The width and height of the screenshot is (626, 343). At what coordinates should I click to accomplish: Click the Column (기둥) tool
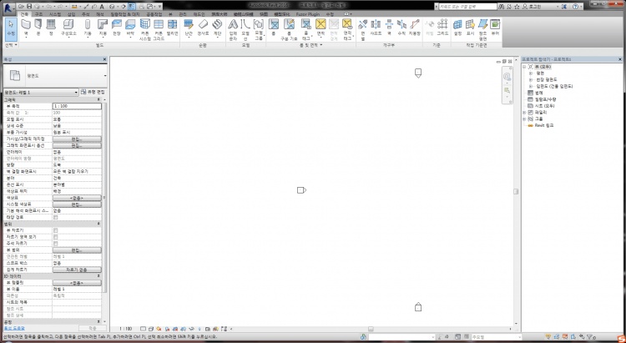coord(87,28)
